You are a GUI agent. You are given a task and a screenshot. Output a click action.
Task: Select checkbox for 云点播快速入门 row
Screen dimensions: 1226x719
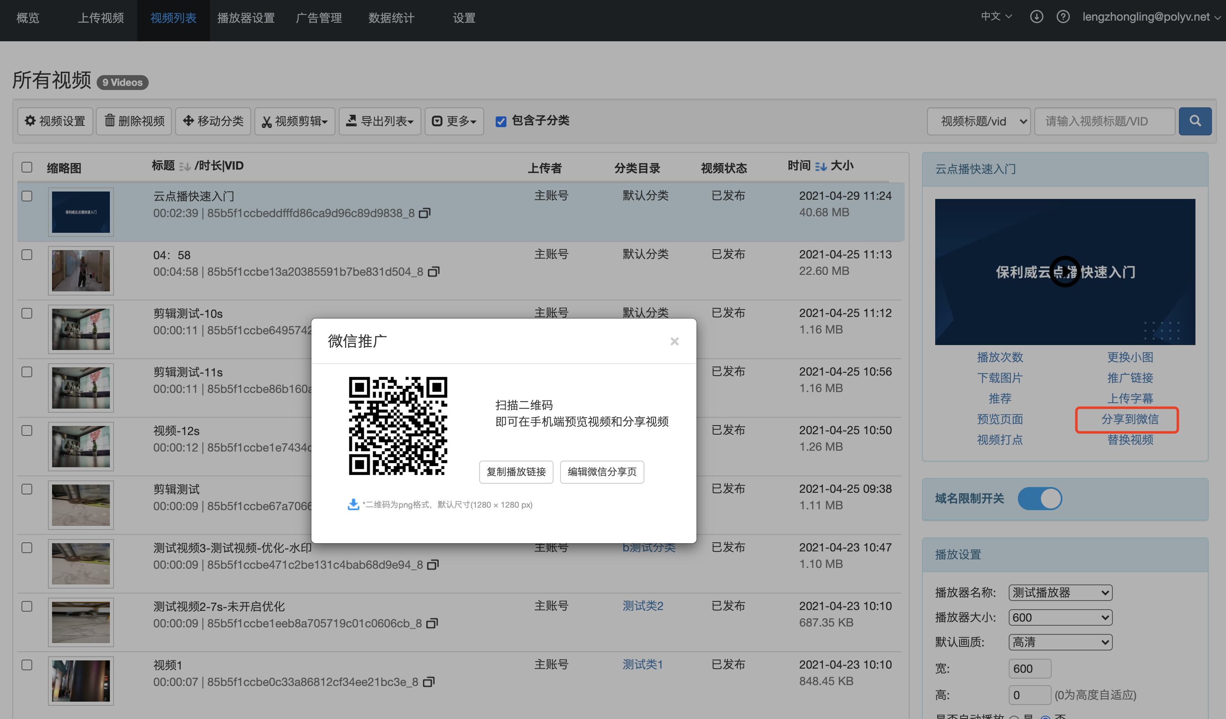[x=27, y=196]
